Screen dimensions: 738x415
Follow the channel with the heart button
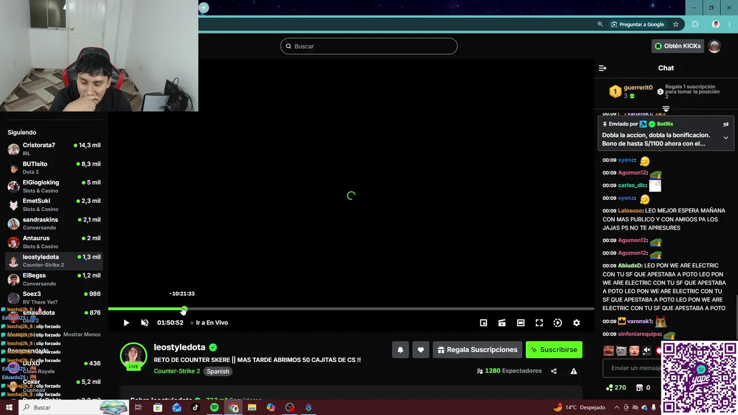421,350
